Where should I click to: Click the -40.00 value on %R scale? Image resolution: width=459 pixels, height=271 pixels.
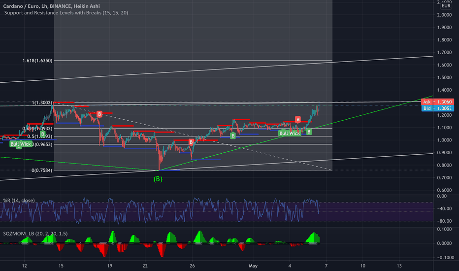(x=444, y=208)
